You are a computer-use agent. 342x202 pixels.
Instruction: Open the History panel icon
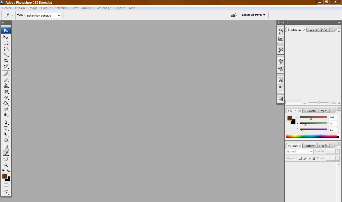pyautogui.click(x=281, y=31)
